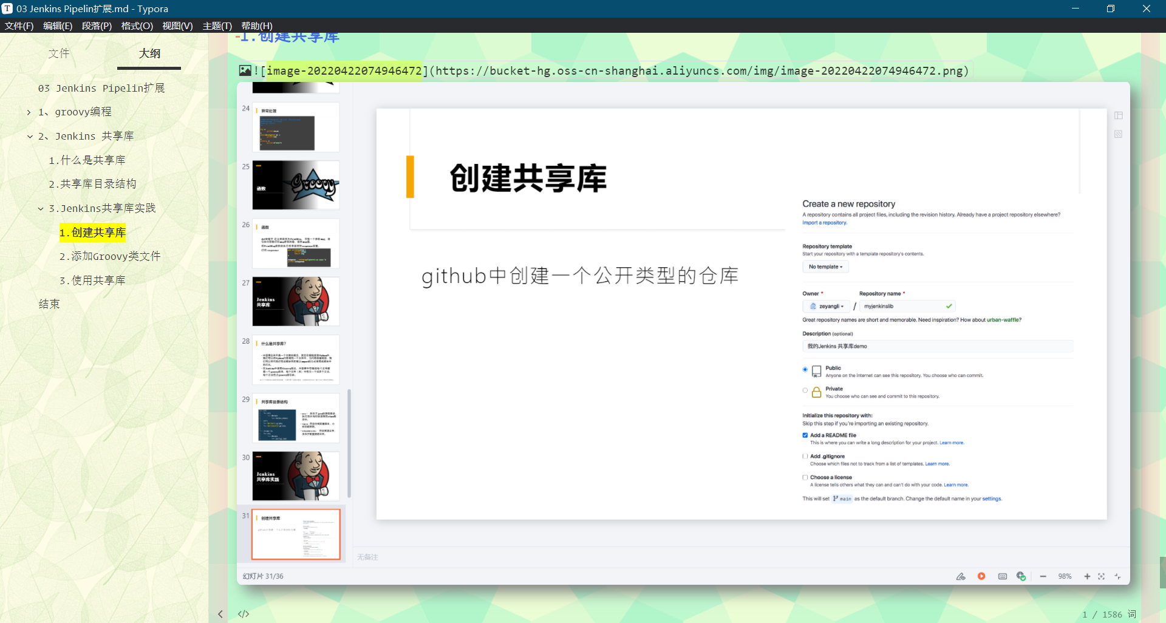Go to outline item '03 Jenkins Pipelin扩展'
Screen dimensions: 1166x623
[x=101, y=88]
